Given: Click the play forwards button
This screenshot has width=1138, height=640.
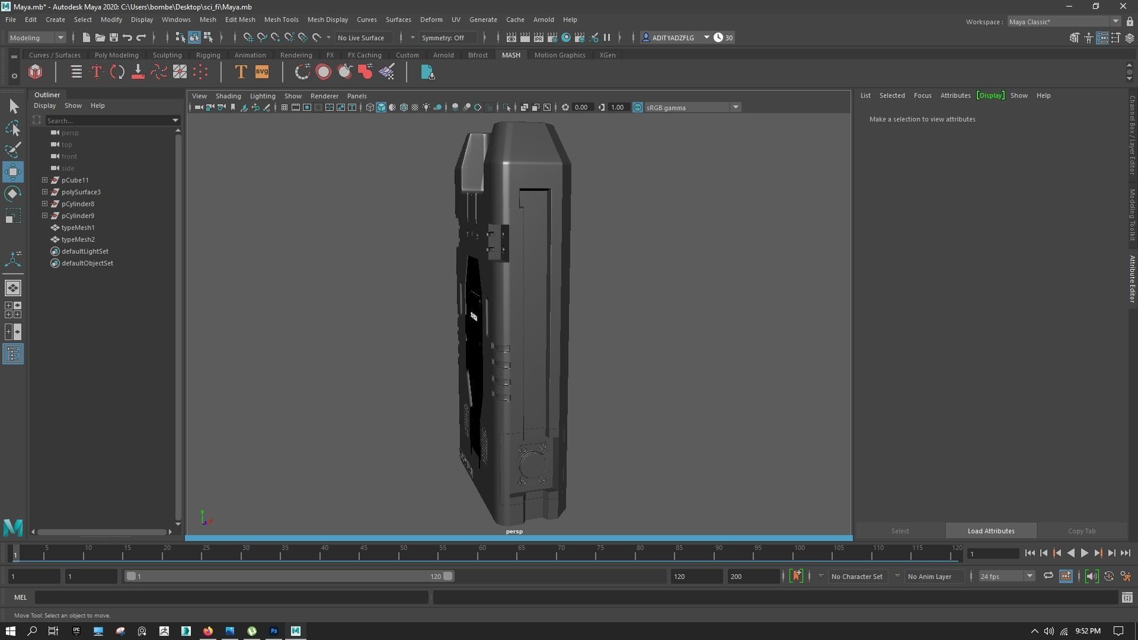Looking at the screenshot, I should click(1084, 553).
